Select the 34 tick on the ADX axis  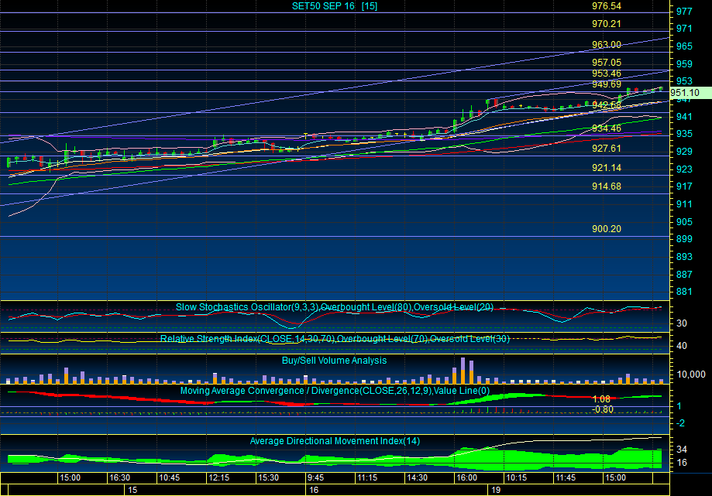682,450
